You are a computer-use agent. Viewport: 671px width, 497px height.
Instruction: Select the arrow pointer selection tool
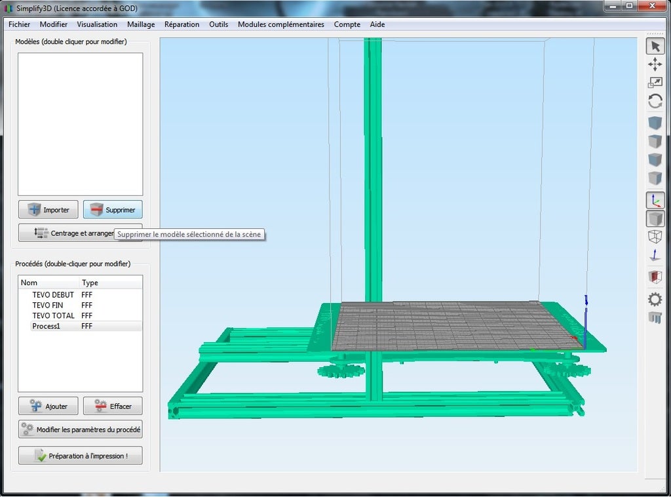[x=655, y=46]
